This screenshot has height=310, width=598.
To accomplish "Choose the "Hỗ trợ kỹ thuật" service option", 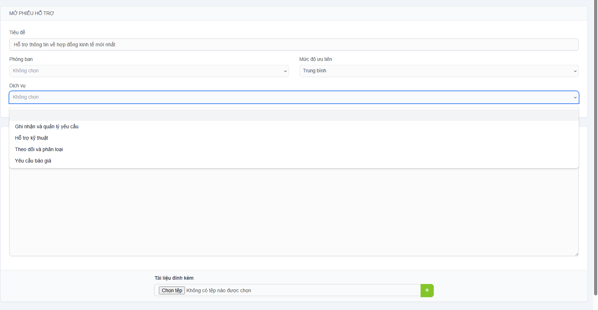I will [31, 138].
